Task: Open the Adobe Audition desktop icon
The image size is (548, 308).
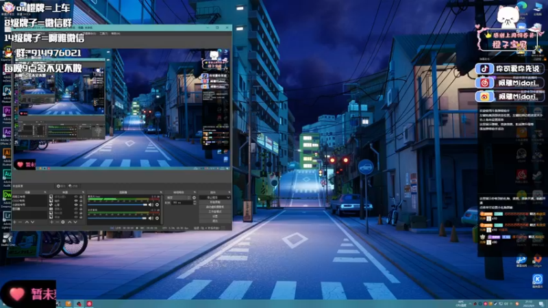Action: (7, 174)
